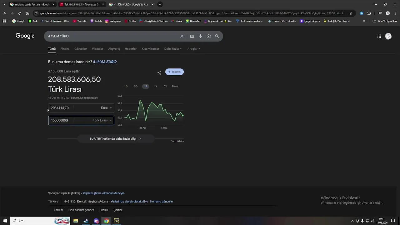Select the Maks chart range
400x225 pixels.
[175, 86]
